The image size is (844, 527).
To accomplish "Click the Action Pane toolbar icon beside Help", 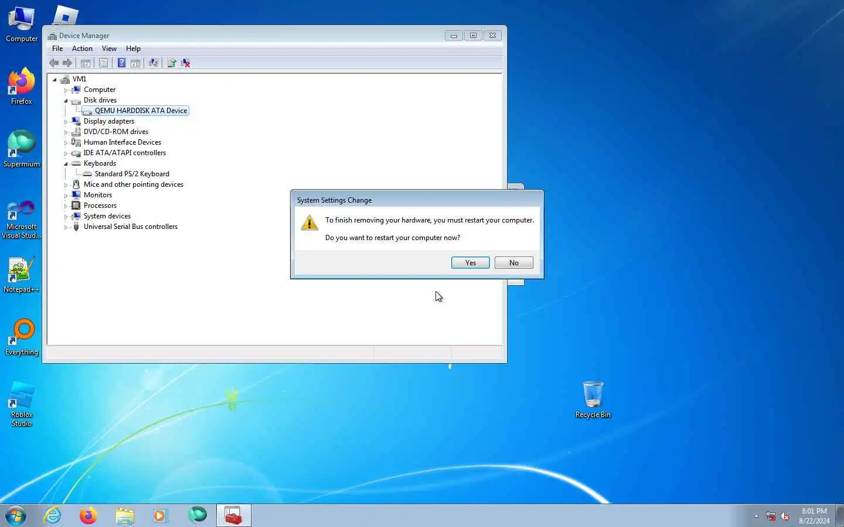I will (x=135, y=63).
